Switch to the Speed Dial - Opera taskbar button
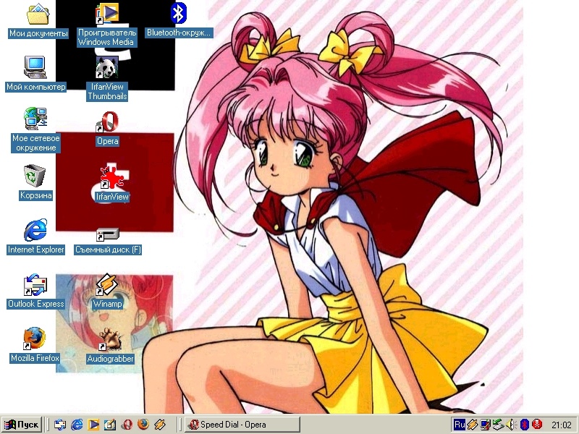This screenshot has height=434, width=579. pos(242,425)
